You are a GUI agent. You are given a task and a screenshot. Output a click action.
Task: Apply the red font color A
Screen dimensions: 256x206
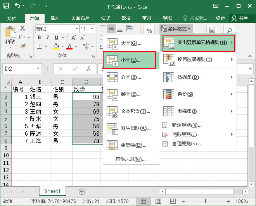click(x=69, y=46)
